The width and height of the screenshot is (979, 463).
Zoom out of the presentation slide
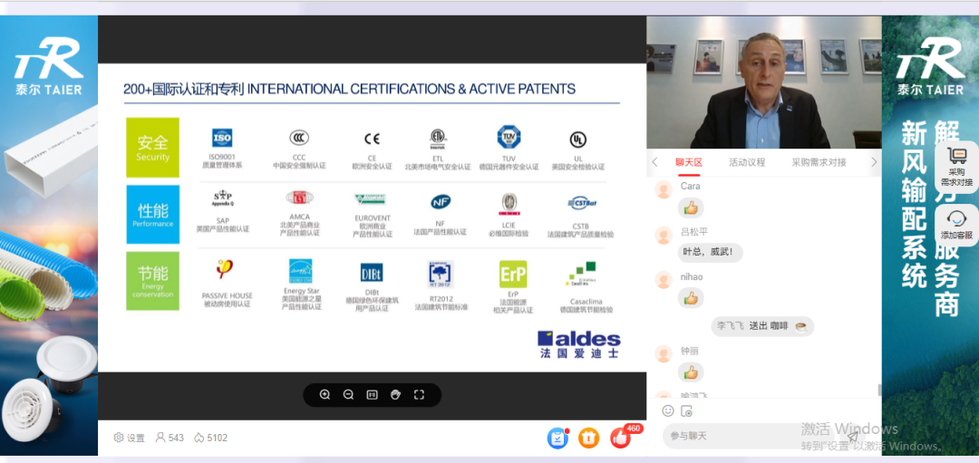click(349, 395)
